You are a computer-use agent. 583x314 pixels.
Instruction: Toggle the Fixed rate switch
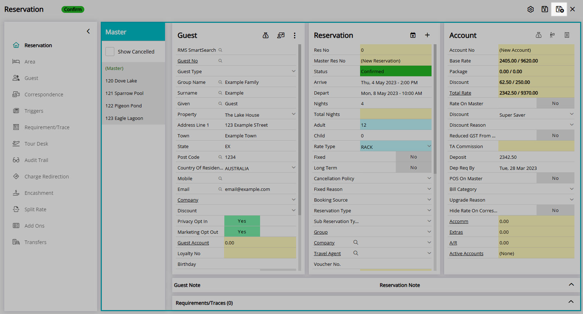(414, 157)
